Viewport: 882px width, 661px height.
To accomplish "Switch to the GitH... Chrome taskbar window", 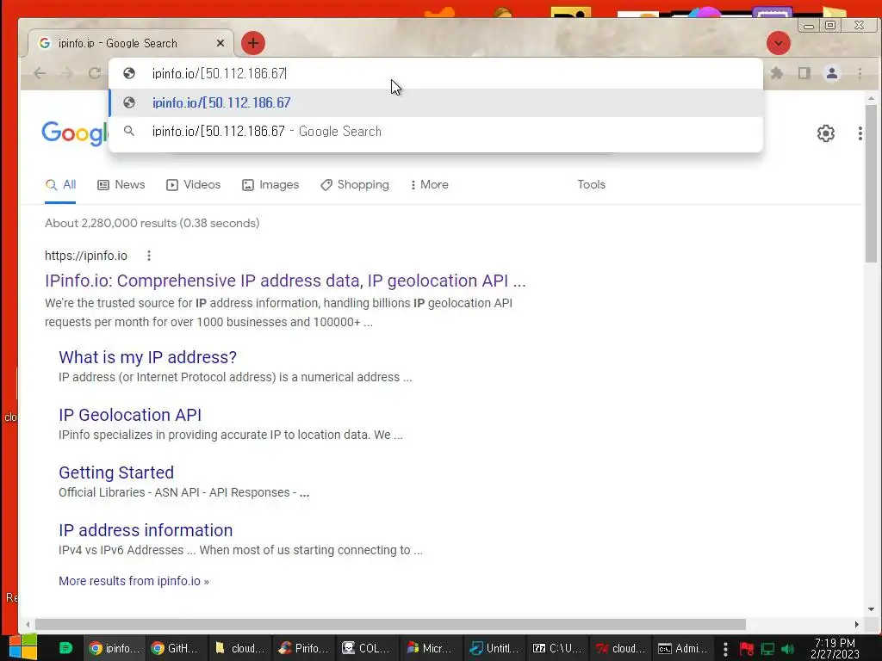I will pyautogui.click(x=176, y=648).
